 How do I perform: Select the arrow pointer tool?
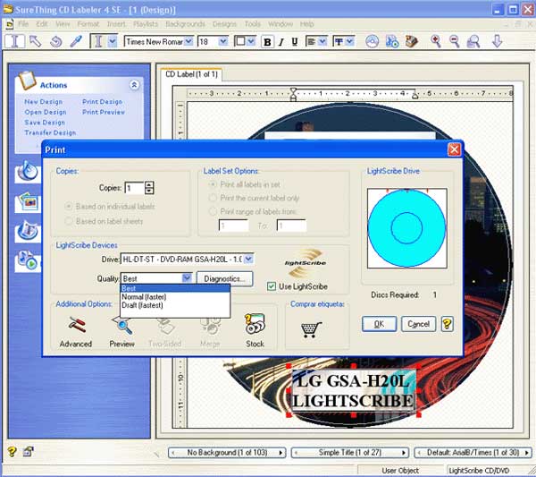35,42
